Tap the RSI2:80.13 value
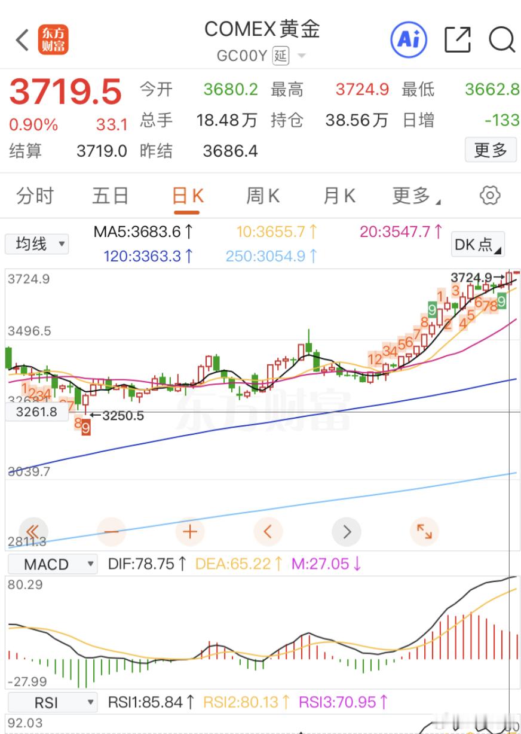 click(x=247, y=702)
